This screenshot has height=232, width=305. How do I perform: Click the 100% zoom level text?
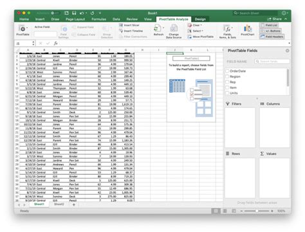[281, 211]
